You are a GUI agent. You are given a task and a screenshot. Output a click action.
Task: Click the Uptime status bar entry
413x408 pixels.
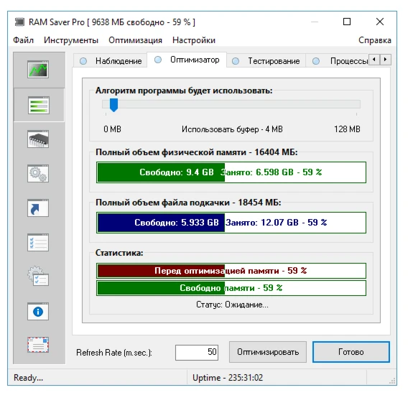[228, 378]
